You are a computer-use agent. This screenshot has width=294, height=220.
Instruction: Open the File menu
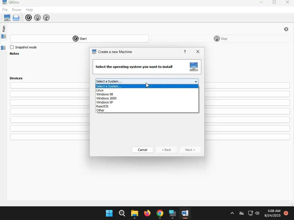coord(5,9)
